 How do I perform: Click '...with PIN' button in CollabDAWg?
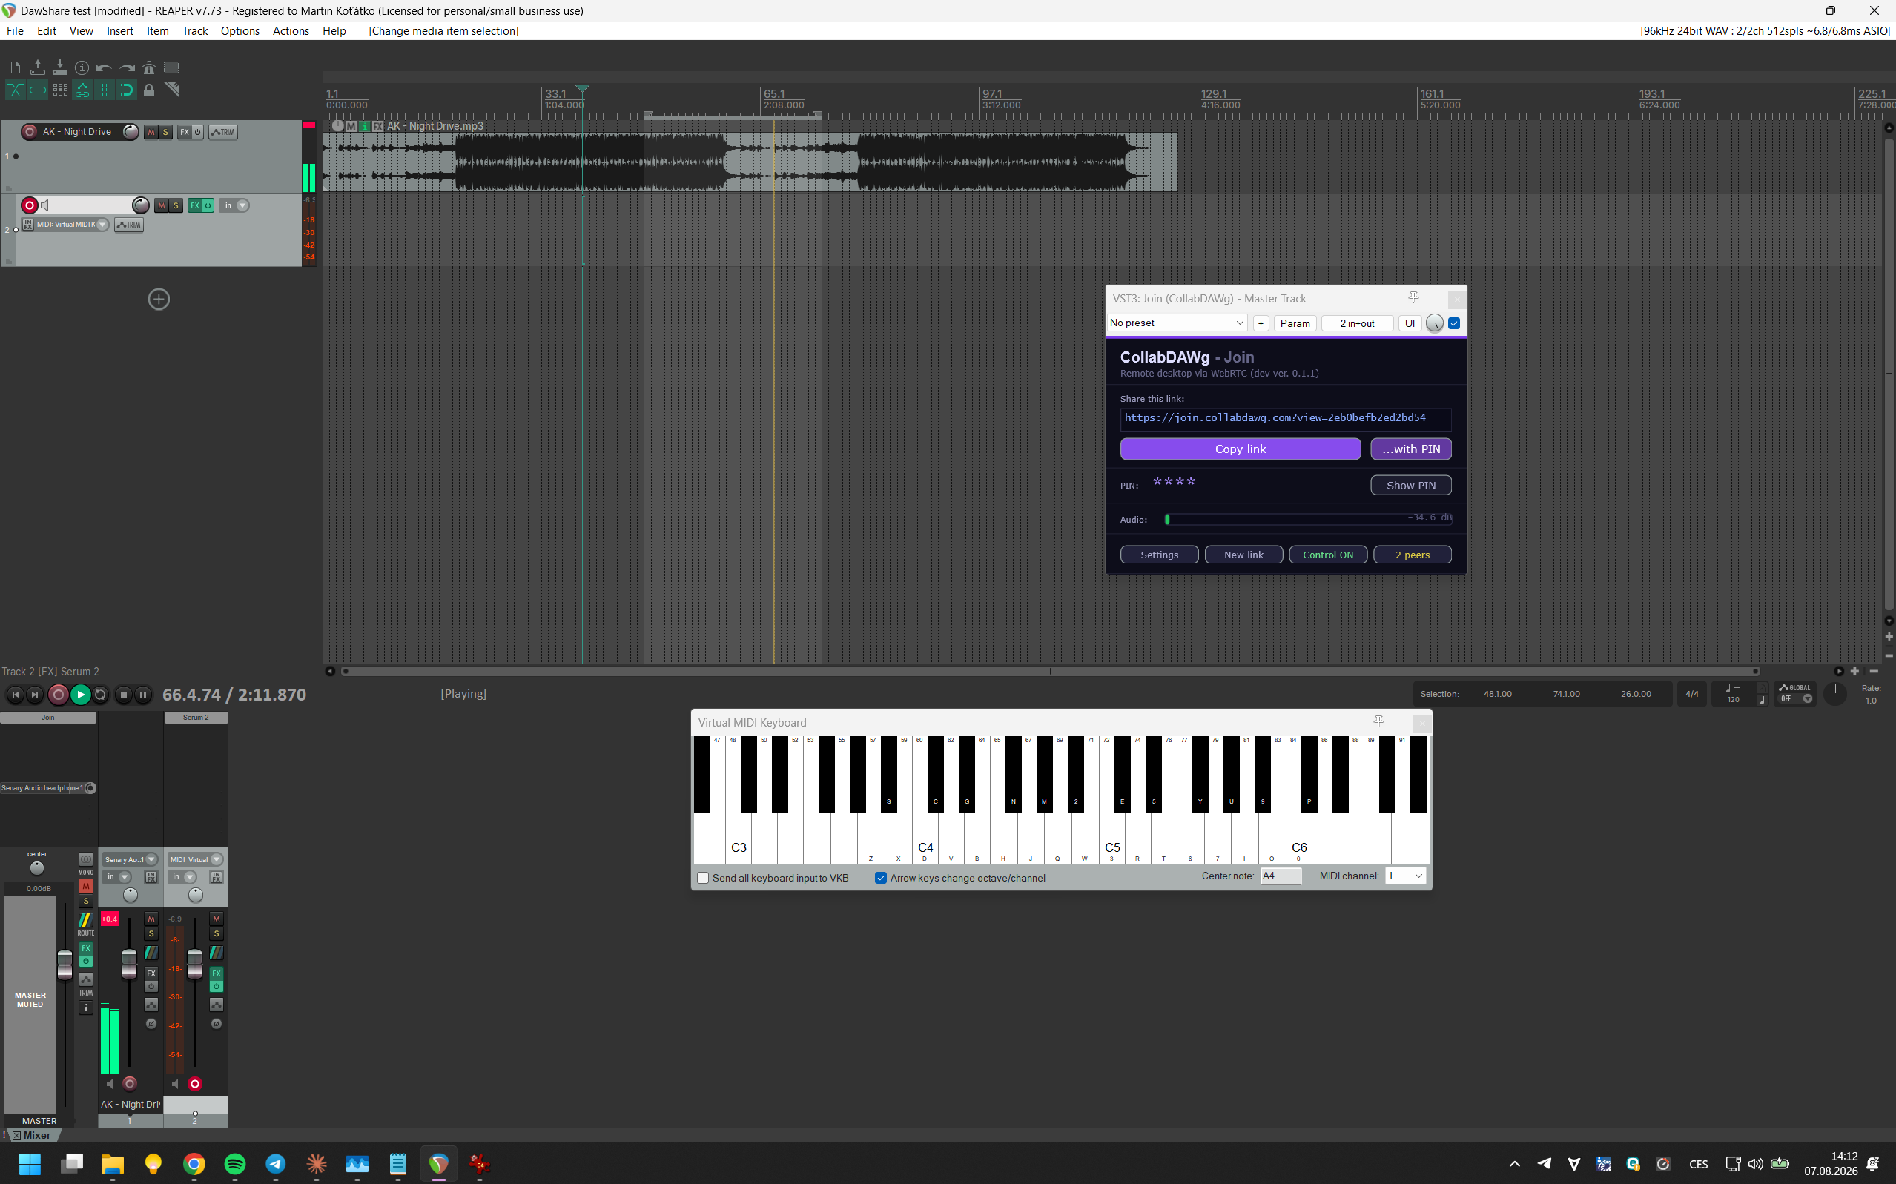coord(1410,449)
